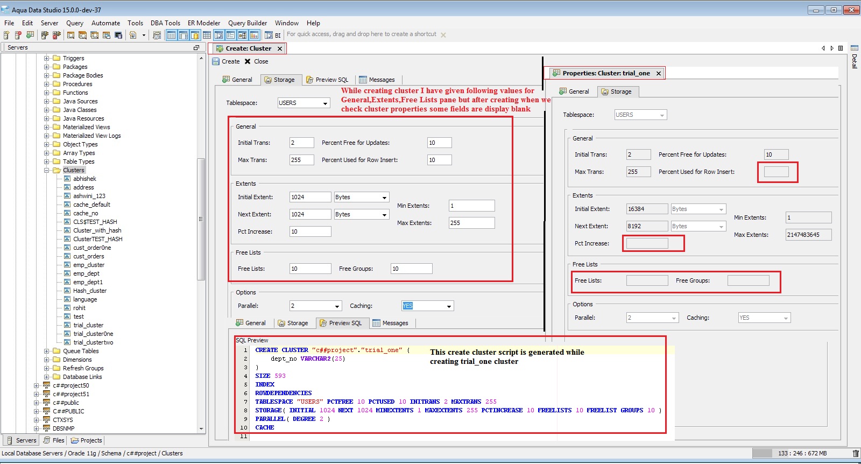Click the Servers tree vertical scrollbar
The height and width of the screenshot is (464, 861).
point(201,219)
